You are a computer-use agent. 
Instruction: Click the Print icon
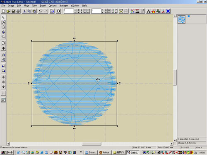pyautogui.click(x=18, y=11)
